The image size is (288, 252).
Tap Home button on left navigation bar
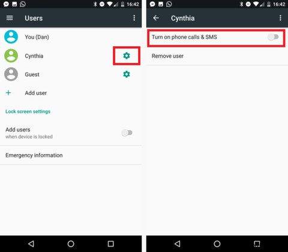click(71, 244)
